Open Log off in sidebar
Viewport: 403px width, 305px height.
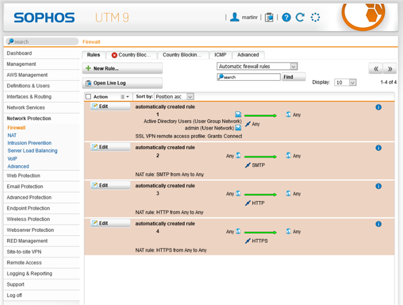point(14,295)
